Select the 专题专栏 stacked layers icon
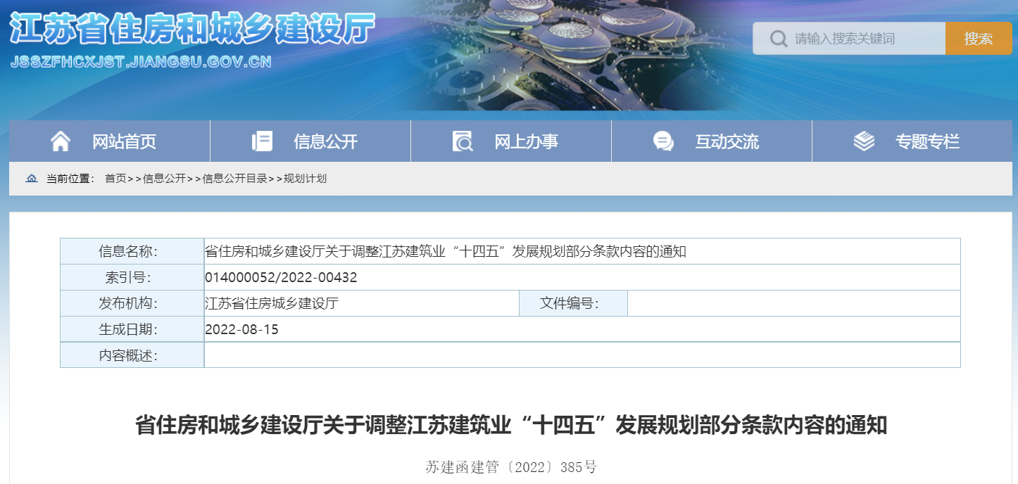The width and height of the screenshot is (1018, 484). click(862, 141)
